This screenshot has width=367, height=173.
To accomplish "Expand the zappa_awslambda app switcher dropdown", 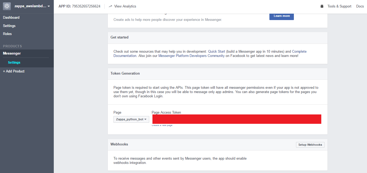I will (49, 6).
